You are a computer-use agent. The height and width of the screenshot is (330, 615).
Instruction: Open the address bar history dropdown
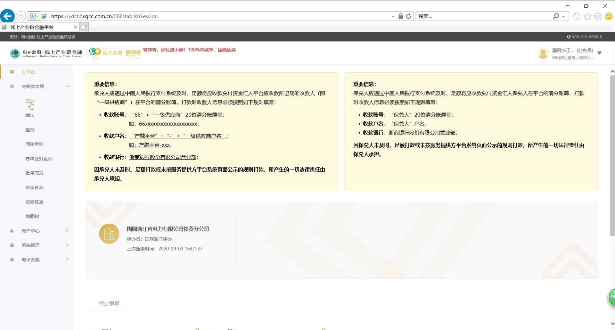[393, 16]
